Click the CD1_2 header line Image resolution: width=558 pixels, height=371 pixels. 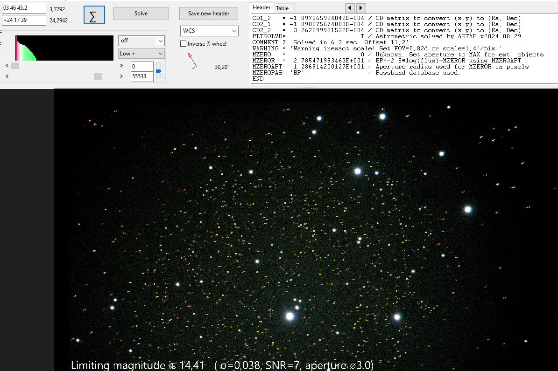387,18
